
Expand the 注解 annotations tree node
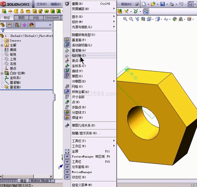(2, 45)
